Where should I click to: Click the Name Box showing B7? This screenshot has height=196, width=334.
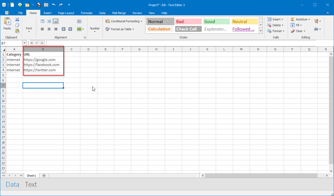pos(11,43)
